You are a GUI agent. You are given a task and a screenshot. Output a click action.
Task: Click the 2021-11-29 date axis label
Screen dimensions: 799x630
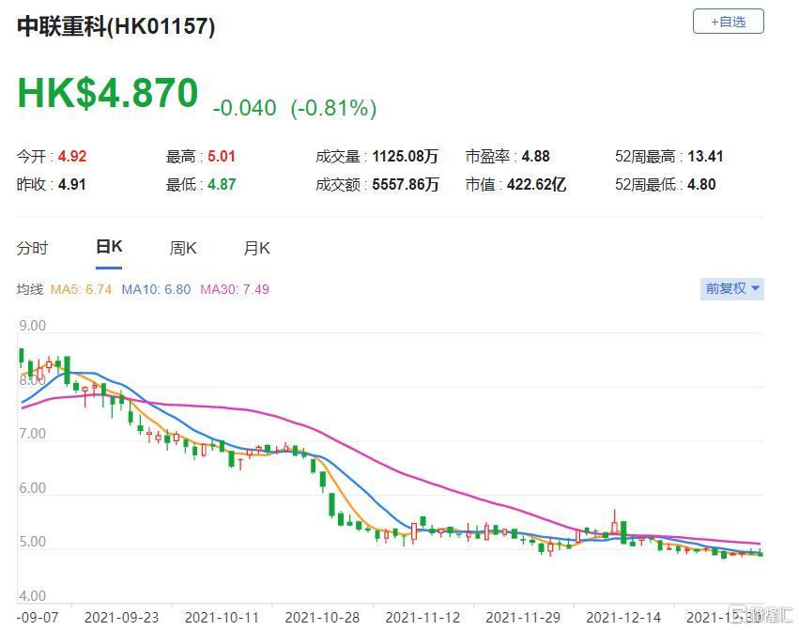523,617
